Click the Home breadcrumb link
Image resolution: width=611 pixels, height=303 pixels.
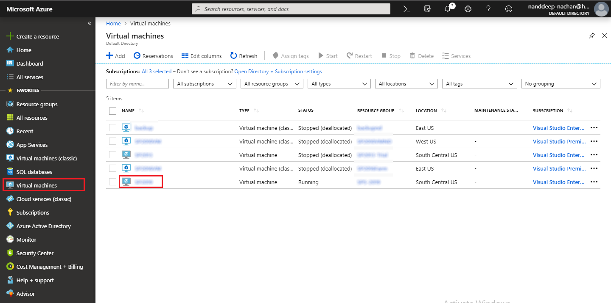coord(113,23)
